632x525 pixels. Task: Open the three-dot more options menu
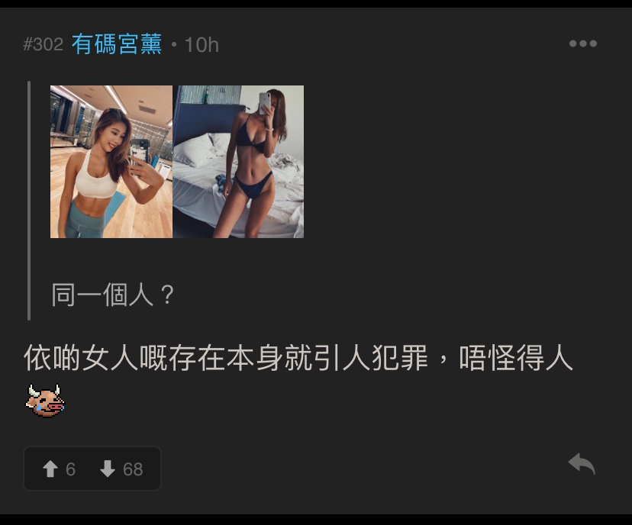click(583, 43)
